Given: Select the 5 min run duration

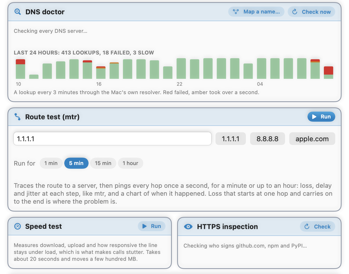Looking at the screenshot, I should click(76, 163).
